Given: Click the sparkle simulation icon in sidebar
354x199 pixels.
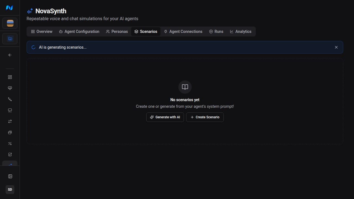Looking at the screenshot, I should click(10, 164).
